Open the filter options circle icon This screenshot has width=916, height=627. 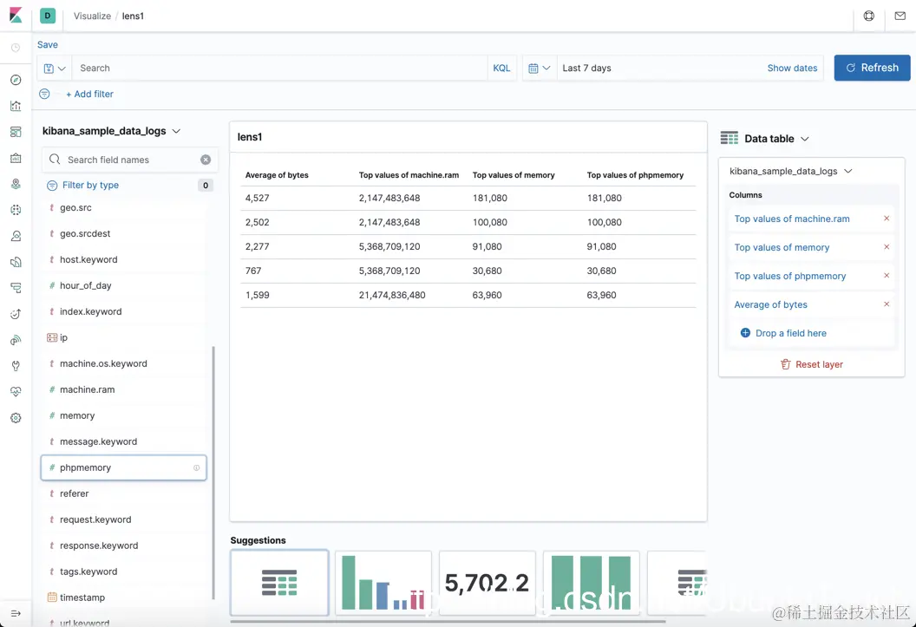(x=44, y=94)
